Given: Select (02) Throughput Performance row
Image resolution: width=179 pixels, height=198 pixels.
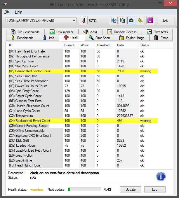Looking at the screenshot, I should pyautogui.click(x=83, y=56).
